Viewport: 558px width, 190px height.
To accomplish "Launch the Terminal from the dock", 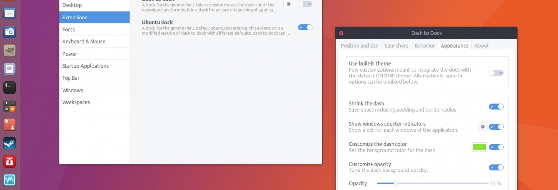I will [10, 87].
